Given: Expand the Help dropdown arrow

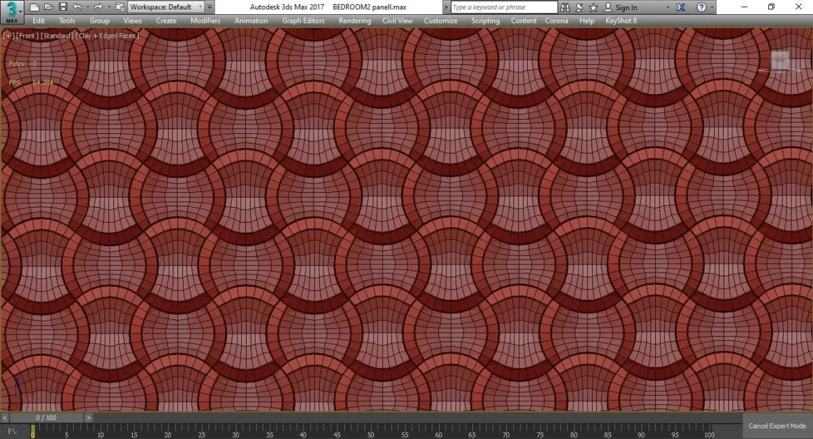Looking at the screenshot, I should click(712, 7).
